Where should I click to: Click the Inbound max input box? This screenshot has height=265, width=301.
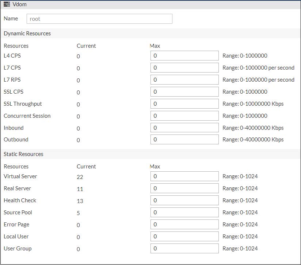tap(184, 128)
